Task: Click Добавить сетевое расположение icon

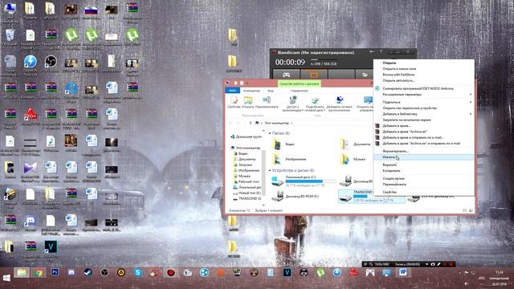Action: pos(340,104)
